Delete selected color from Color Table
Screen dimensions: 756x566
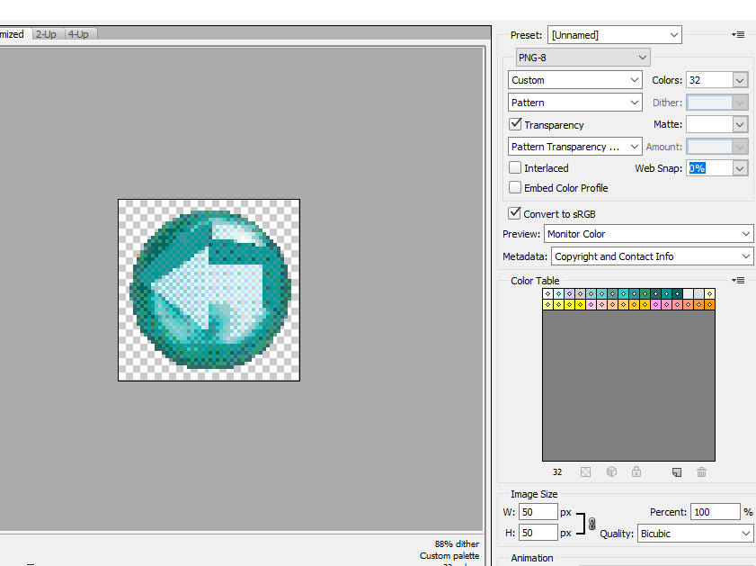coord(701,472)
